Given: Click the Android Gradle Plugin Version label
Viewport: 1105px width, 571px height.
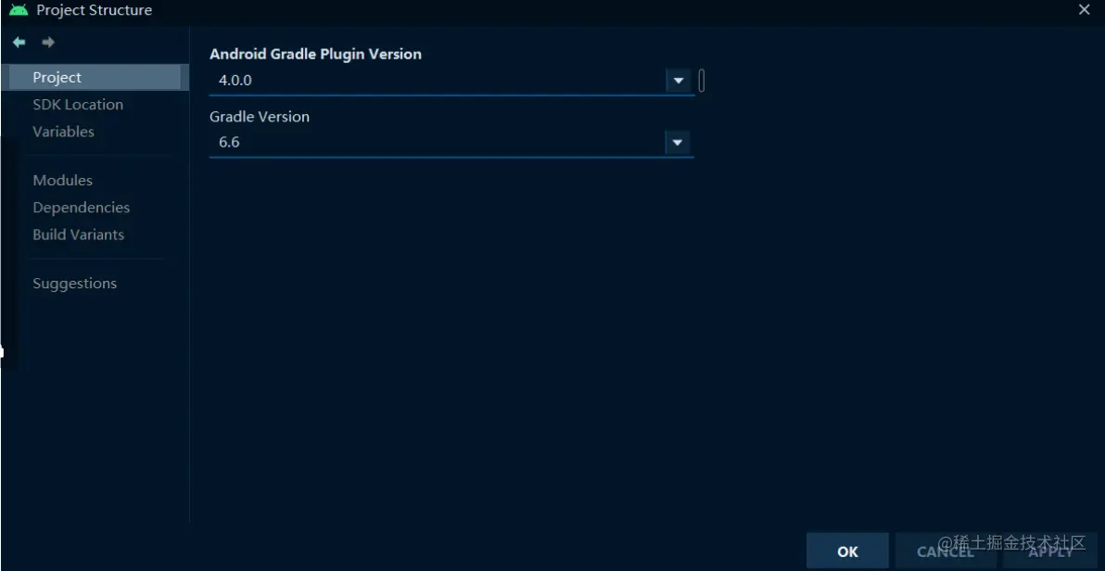Looking at the screenshot, I should (316, 54).
